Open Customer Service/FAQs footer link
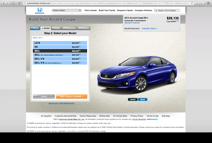Screen dimensions: 212x143 pos(65,116)
